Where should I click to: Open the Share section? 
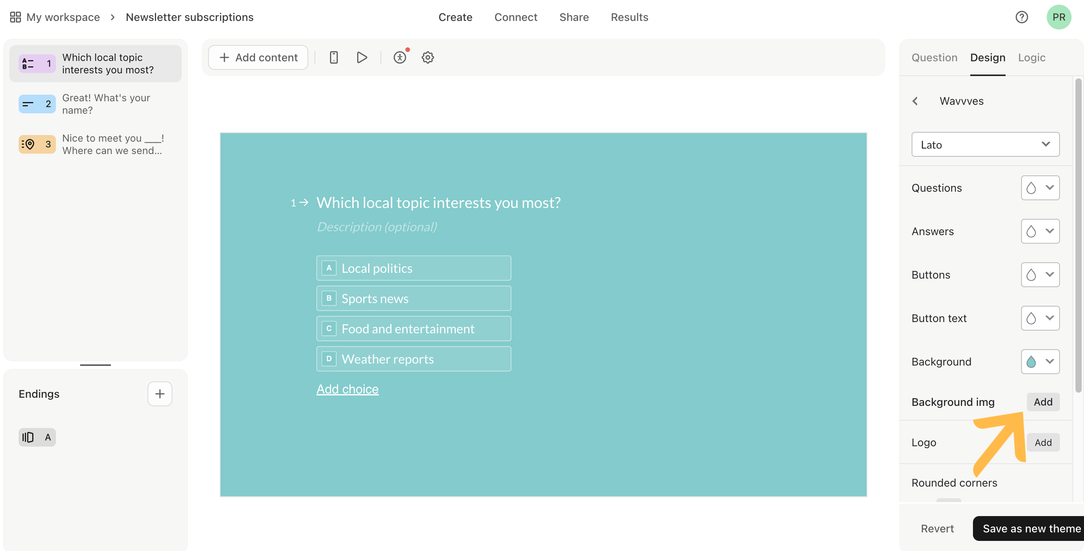click(573, 17)
